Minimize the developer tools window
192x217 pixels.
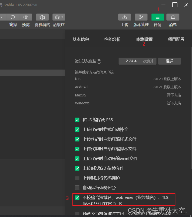pyautogui.click(x=163, y=5)
